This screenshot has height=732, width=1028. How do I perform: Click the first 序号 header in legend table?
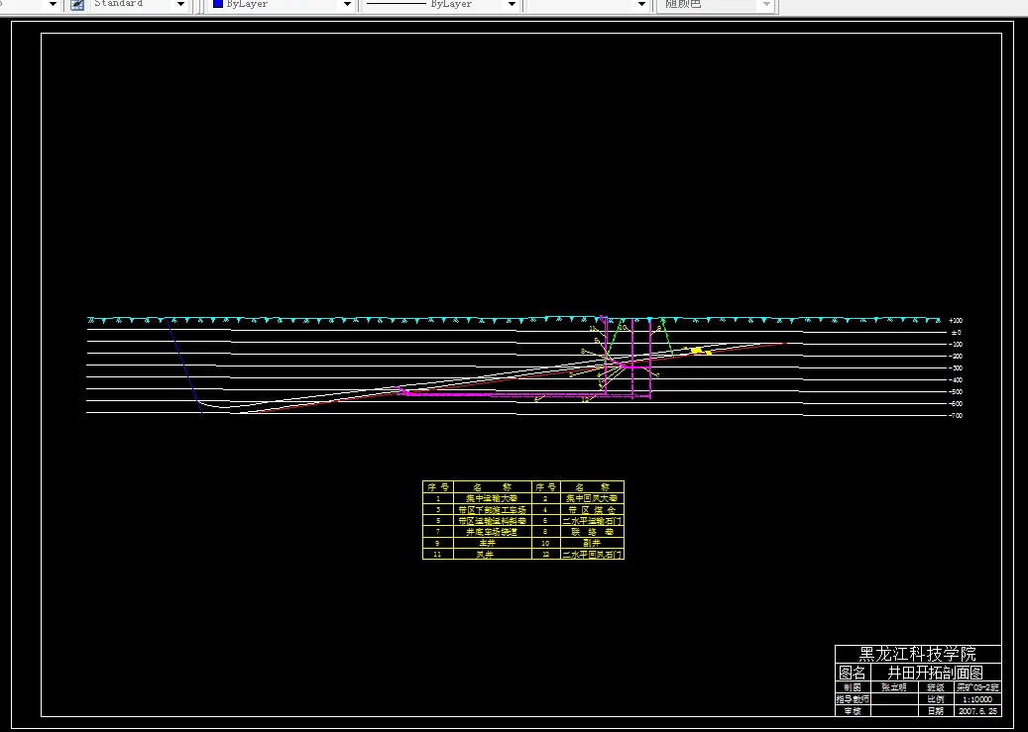pyautogui.click(x=437, y=487)
